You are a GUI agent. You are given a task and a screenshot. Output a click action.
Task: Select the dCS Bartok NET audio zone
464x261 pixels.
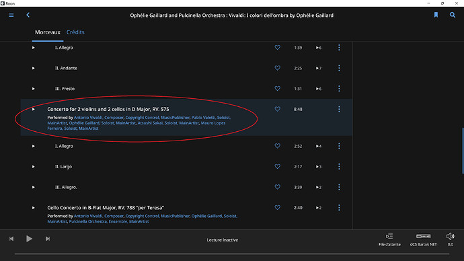point(423,239)
